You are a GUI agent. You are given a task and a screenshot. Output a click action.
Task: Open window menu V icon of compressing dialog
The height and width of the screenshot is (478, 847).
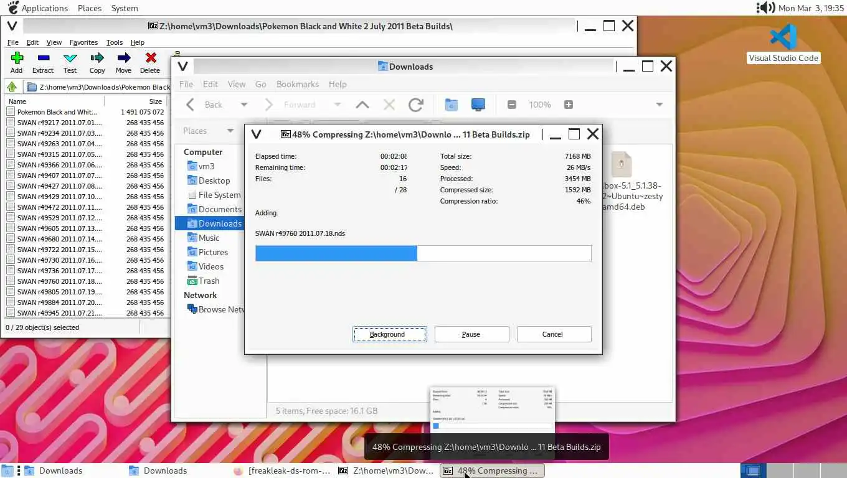pyautogui.click(x=256, y=134)
